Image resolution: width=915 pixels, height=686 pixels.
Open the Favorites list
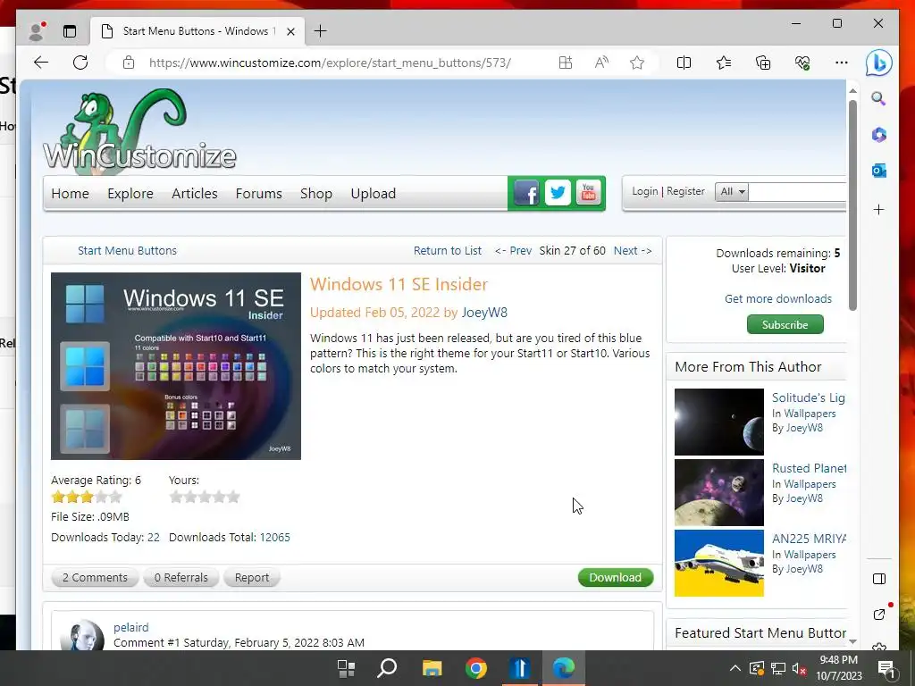[724, 63]
